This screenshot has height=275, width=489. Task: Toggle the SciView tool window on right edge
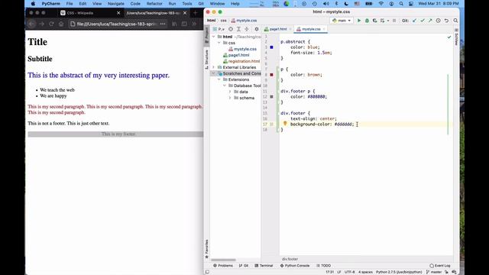pyautogui.click(x=456, y=37)
